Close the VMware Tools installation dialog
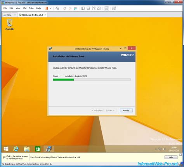The width and height of the screenshot is (184, 167). 132,48
